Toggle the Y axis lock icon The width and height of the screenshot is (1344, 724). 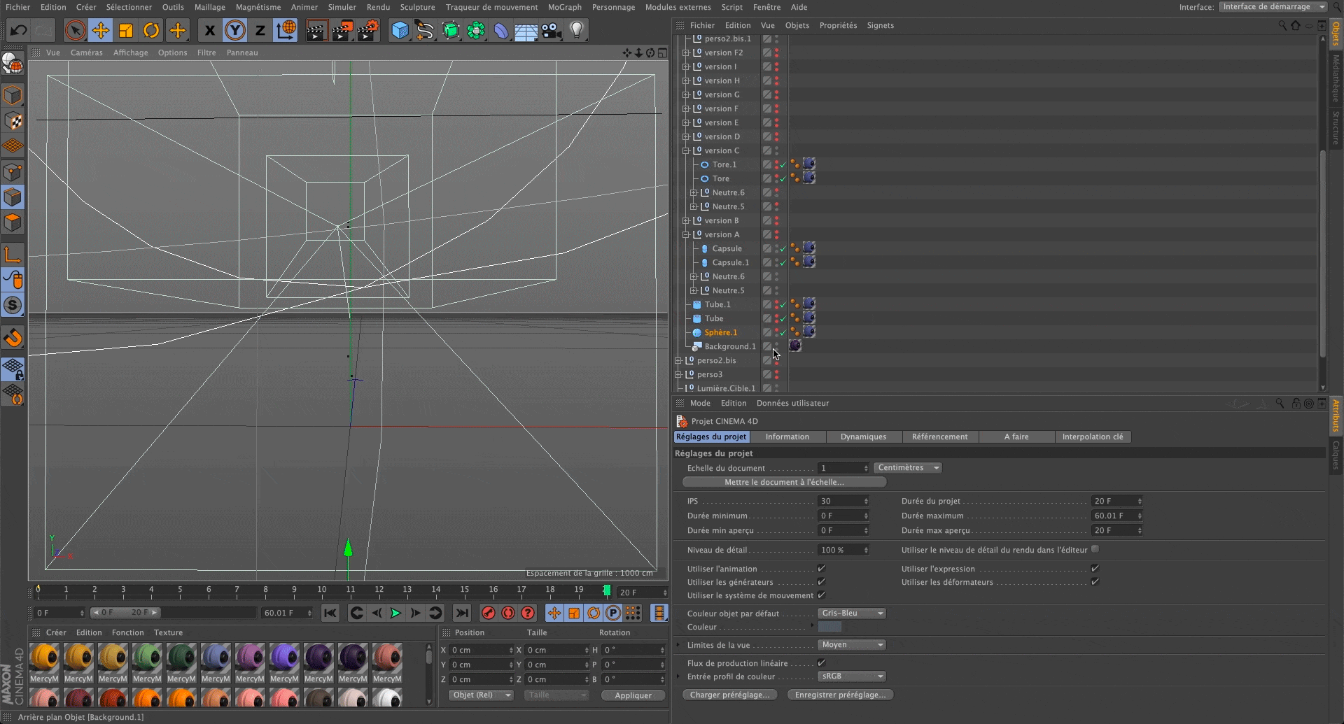tap(234, 30)
